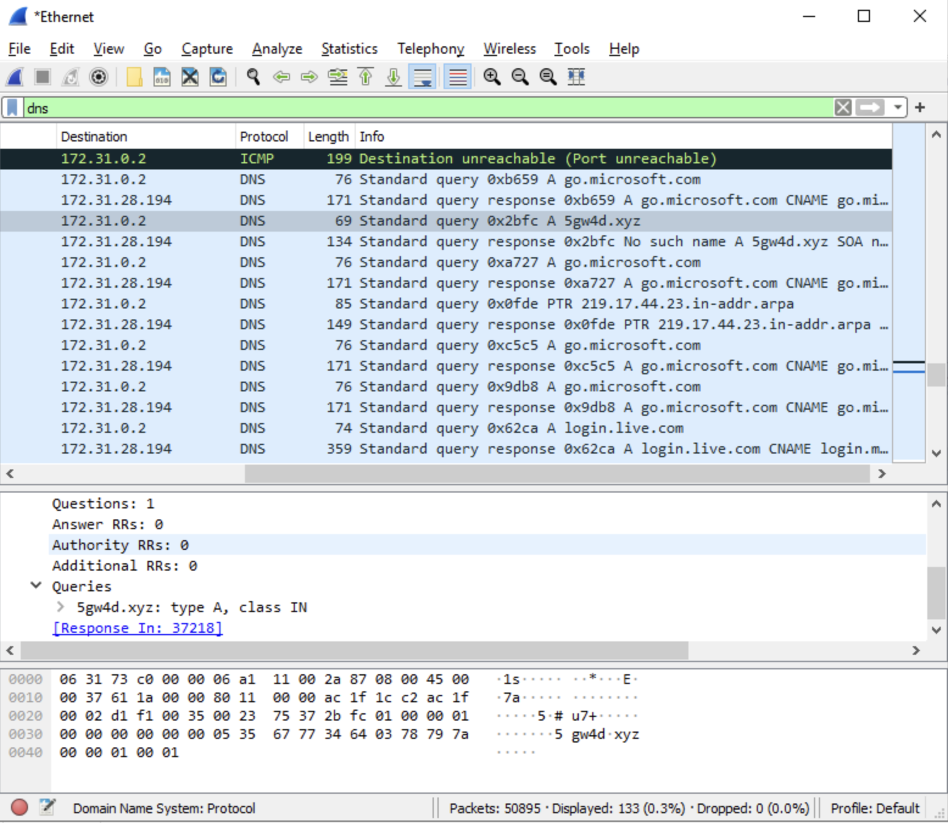Toggle packet list colorization
The image size is (948, 823).
click(458, 77)
